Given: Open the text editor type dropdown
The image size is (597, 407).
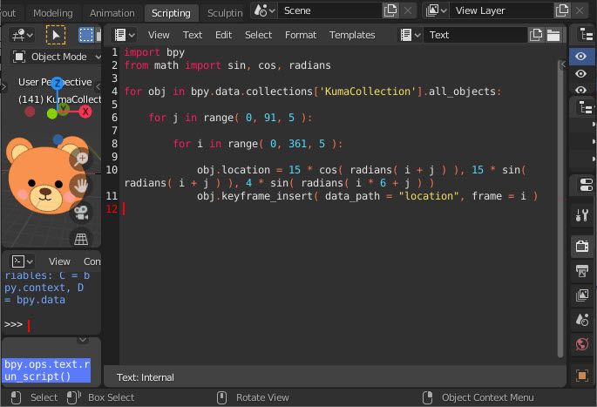Looking at the screenshot, I should [126, 35].
